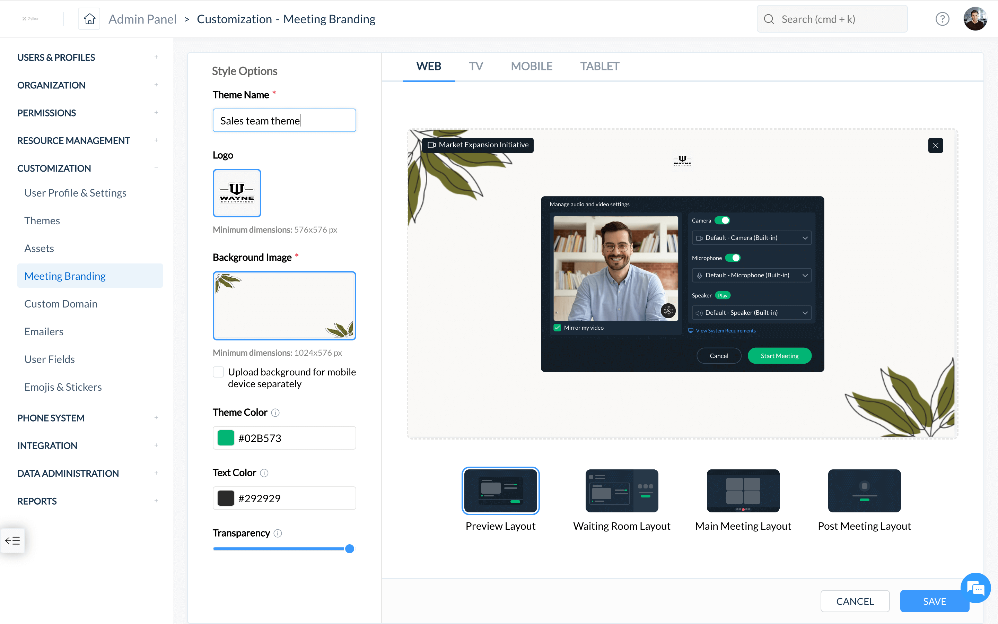Click the Theme Color info icon
The height and width of the screenshot is (624, 998).
click(x=275, y=413)
